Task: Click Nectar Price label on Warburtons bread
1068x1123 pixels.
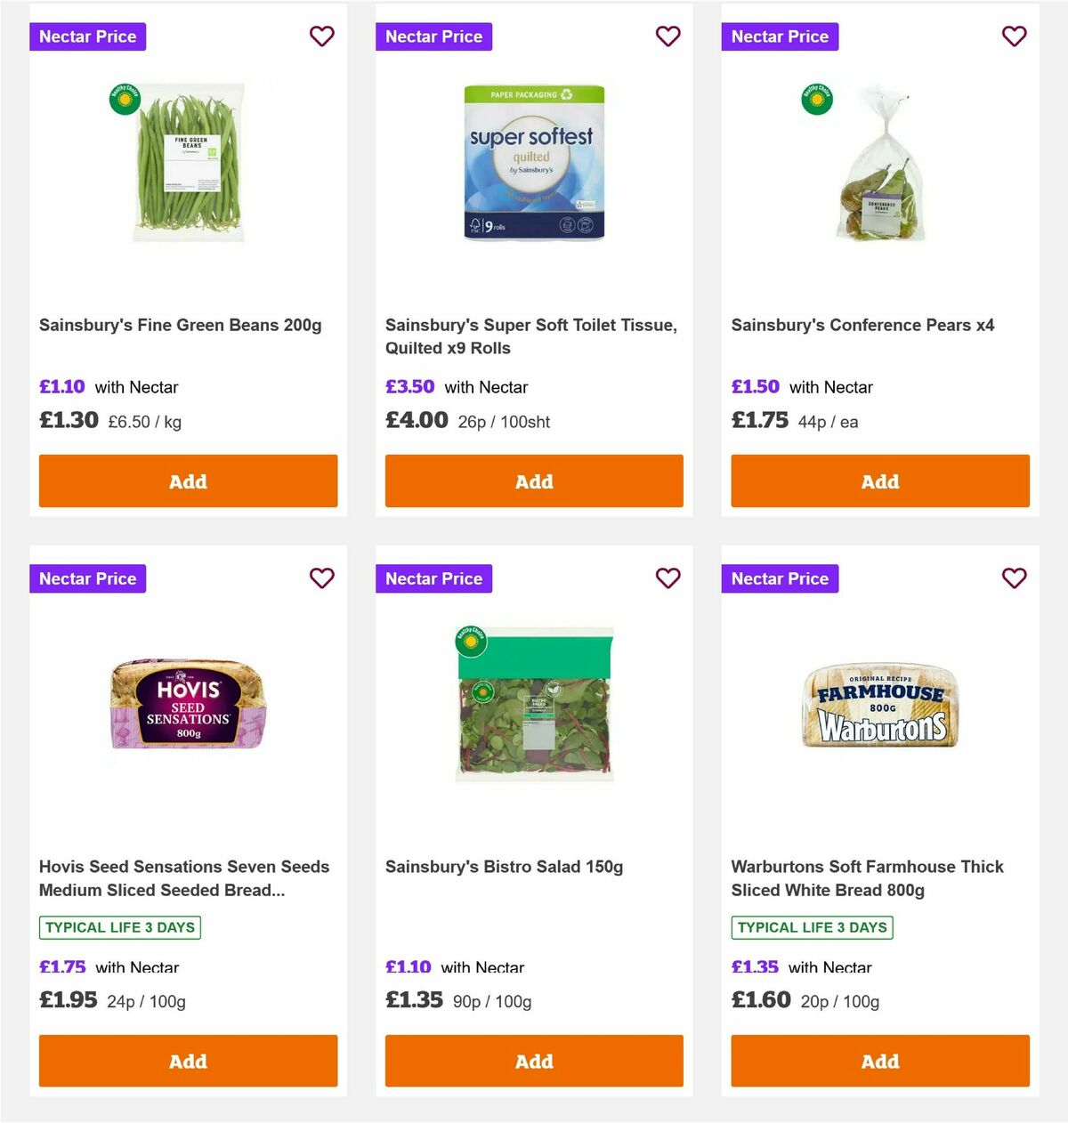Action: [780, 578]
